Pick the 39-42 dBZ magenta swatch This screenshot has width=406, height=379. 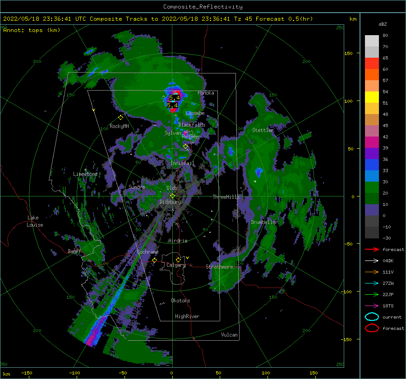(372, 142)
